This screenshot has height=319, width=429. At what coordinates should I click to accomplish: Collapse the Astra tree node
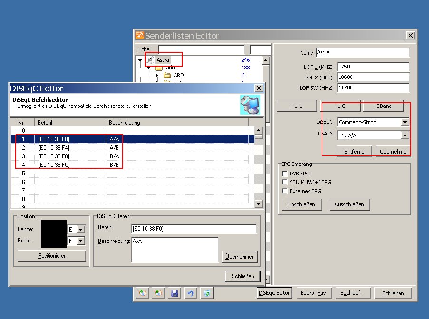tap(140, 60)
